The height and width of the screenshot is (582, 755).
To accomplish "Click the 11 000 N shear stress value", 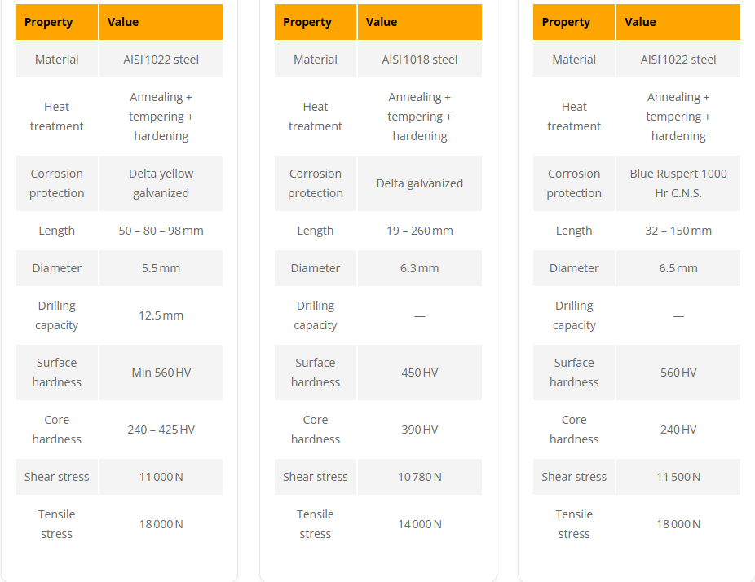I will (x=161, y=477).
